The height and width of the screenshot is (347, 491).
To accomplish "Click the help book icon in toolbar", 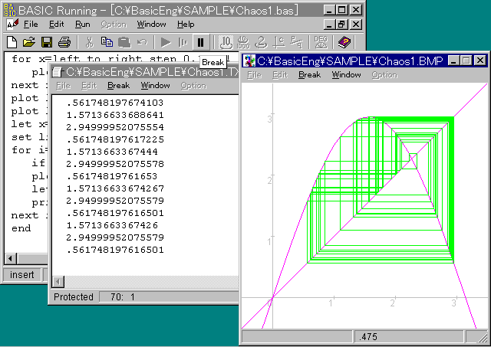I will pyautogui.click(x=344, y=42).
